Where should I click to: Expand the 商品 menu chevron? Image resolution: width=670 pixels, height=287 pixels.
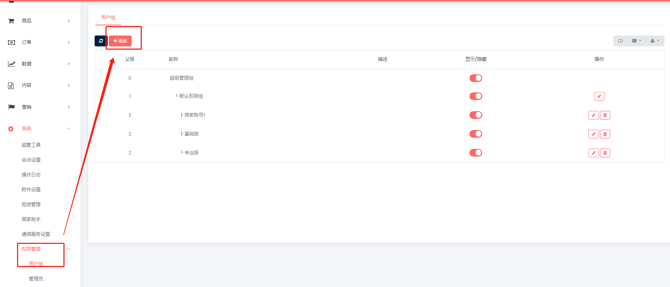click(69, 21)
